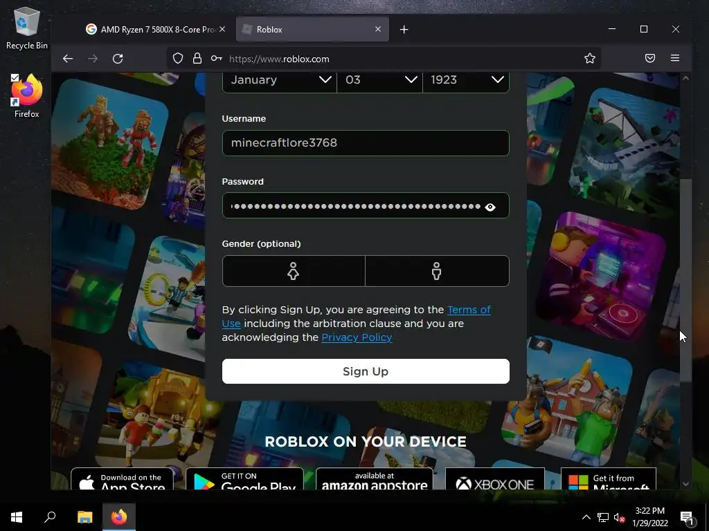The image size is (709, 531).
Task: Open Windows taskbar search
Action: pyautogui.click(x=50, y=517)
